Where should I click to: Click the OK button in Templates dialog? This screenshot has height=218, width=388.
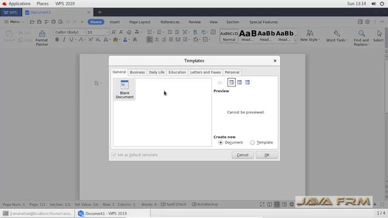tap(267, 155)
